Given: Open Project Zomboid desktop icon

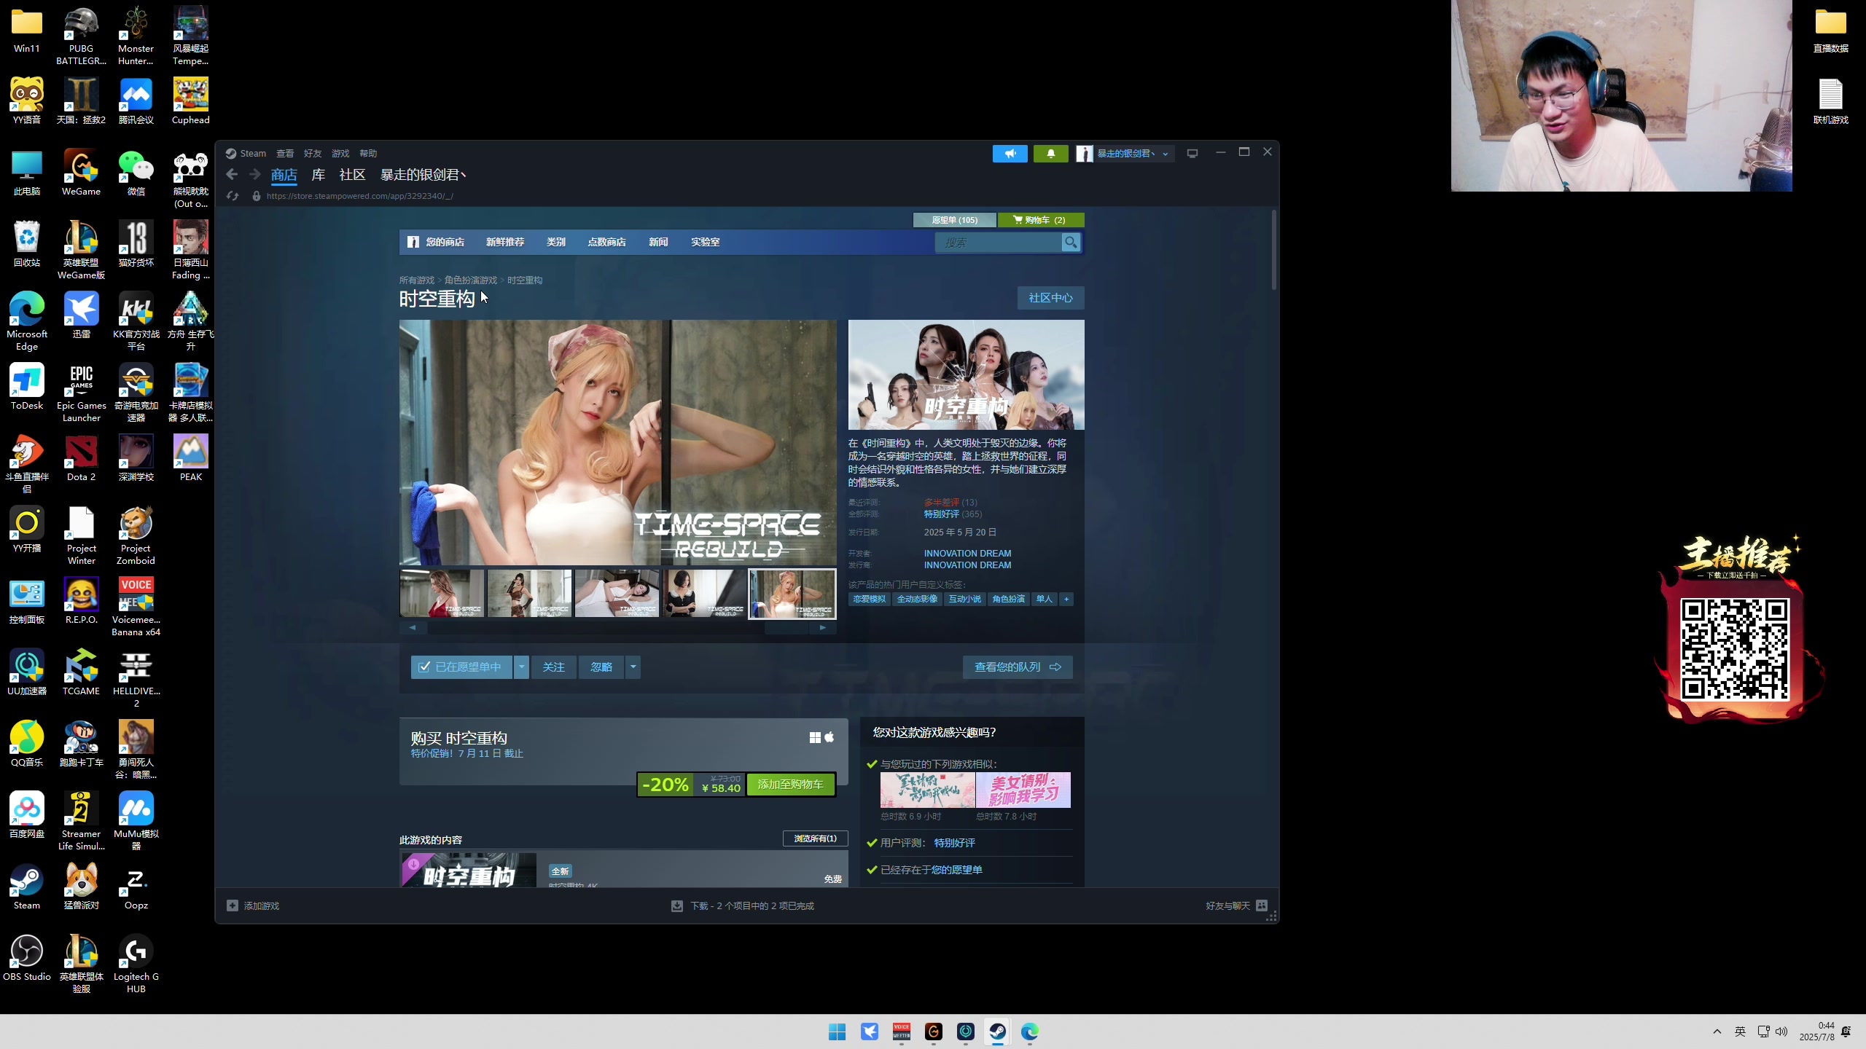Looking at the screenshot, I should (x=136, y=535).
